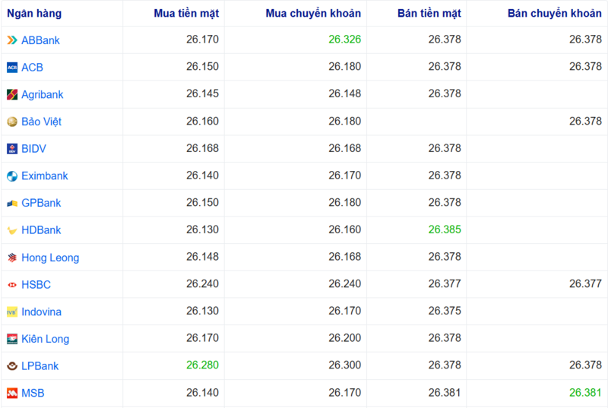Select LPBank's 26.300 transfer buy rate
The height and width of the screenshot is (408, 608).
click(x=345, y=365)
